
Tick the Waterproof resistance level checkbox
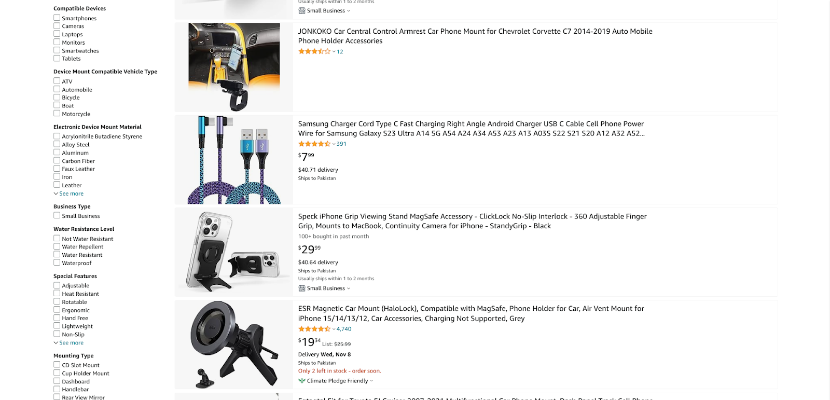57,263
